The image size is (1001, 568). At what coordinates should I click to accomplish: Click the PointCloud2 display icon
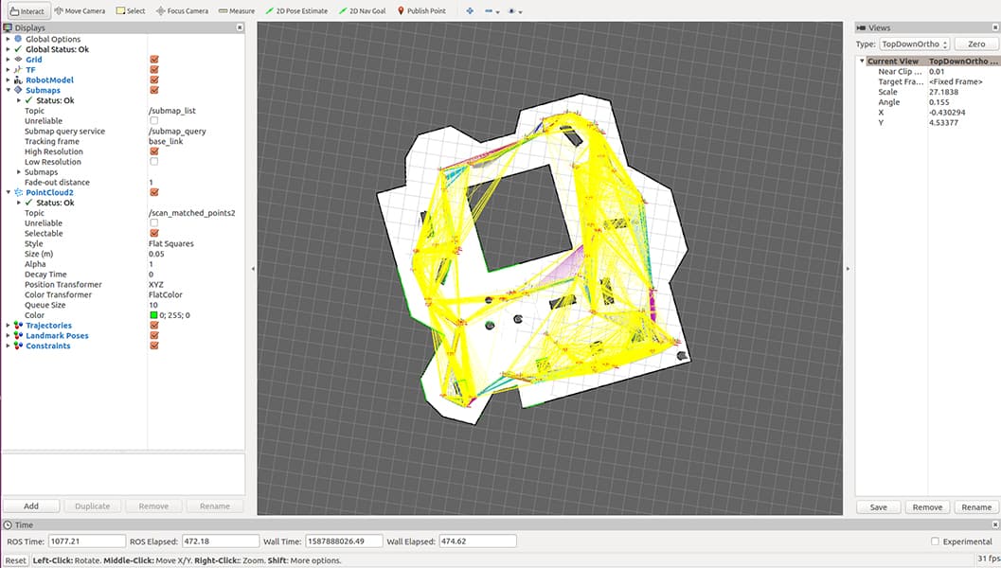coord(18,192)
